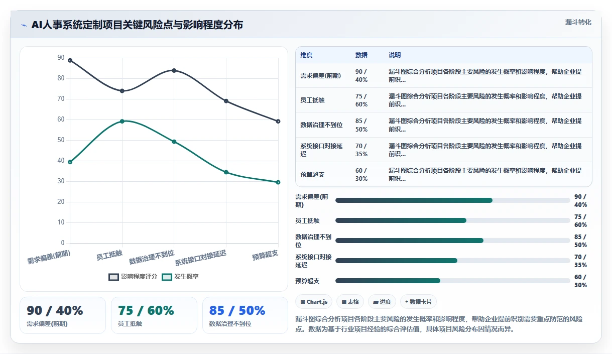
Task: Click the 发生概率 point at 系统接口对接延迟
Action: point(226,172)
